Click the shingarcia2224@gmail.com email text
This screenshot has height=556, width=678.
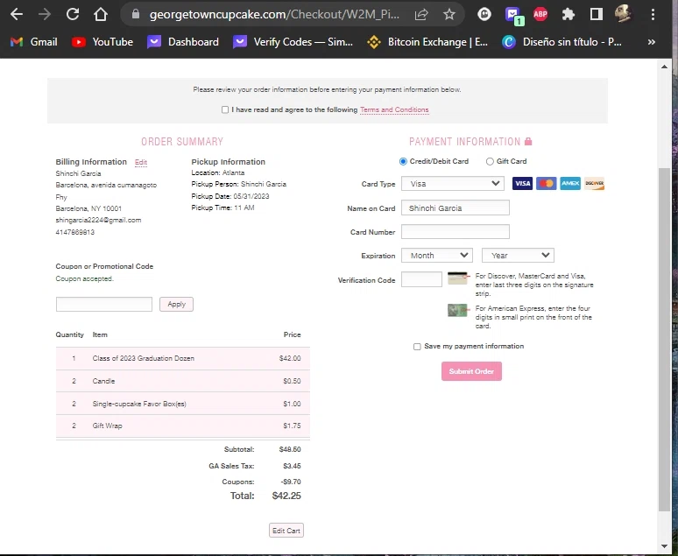pos(98,220)
